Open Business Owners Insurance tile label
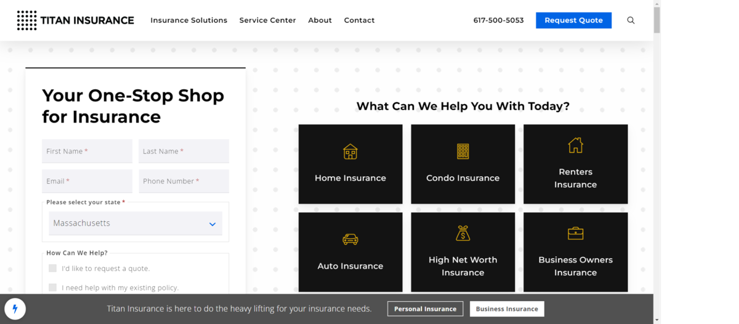The image size is (739, 324). tap(575, 266)
